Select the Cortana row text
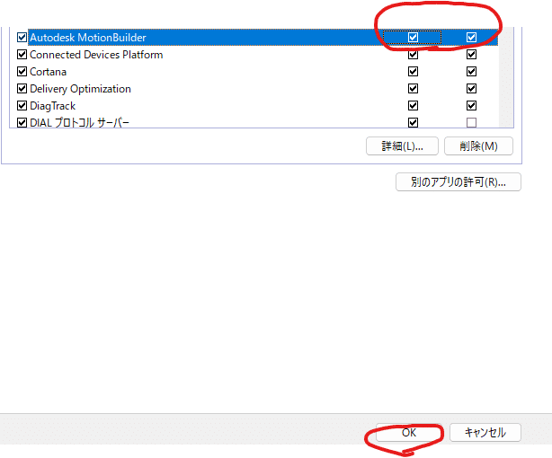This screenshot has height=458, width=552. click(48, 72)
